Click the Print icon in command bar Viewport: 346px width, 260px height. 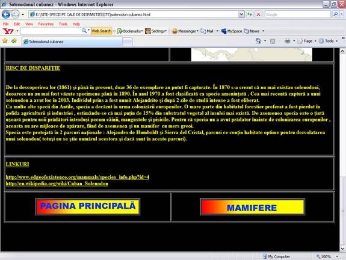287,41
